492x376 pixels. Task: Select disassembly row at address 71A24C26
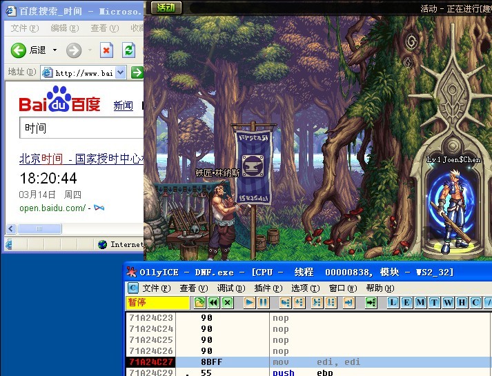pyautogui.click(x=308, y=351)
